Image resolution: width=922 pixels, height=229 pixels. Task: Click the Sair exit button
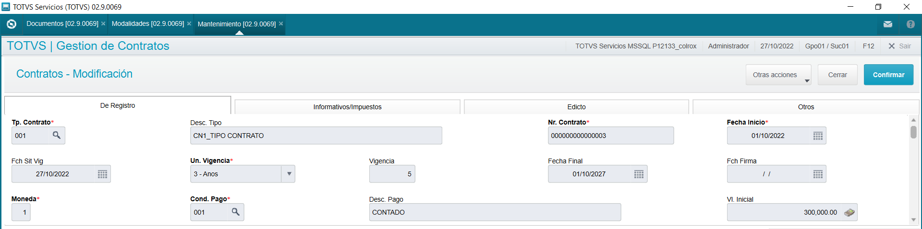coord(899,46)
